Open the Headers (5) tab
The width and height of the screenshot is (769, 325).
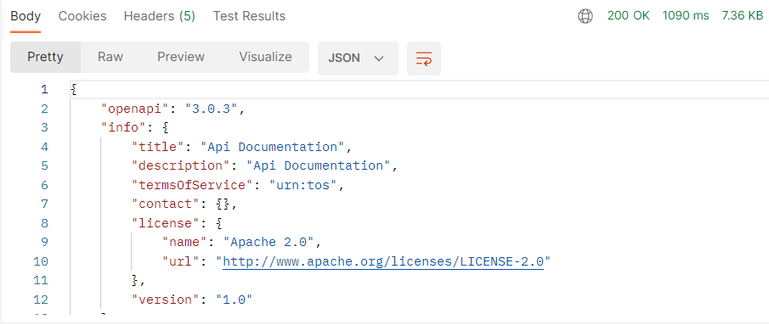tap(160, 16)
